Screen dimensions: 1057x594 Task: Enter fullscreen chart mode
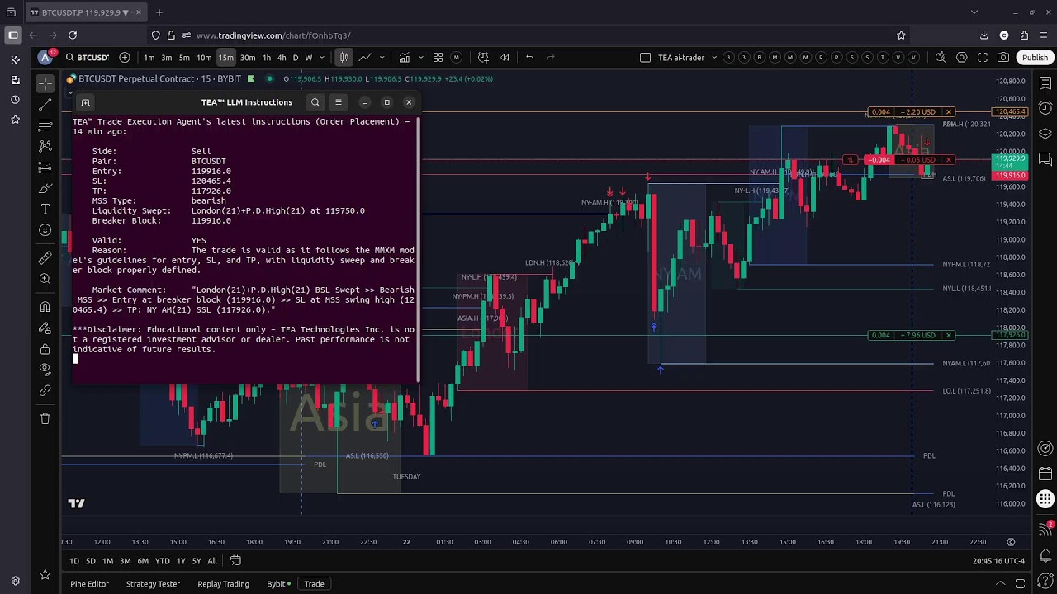coord(983,58)
